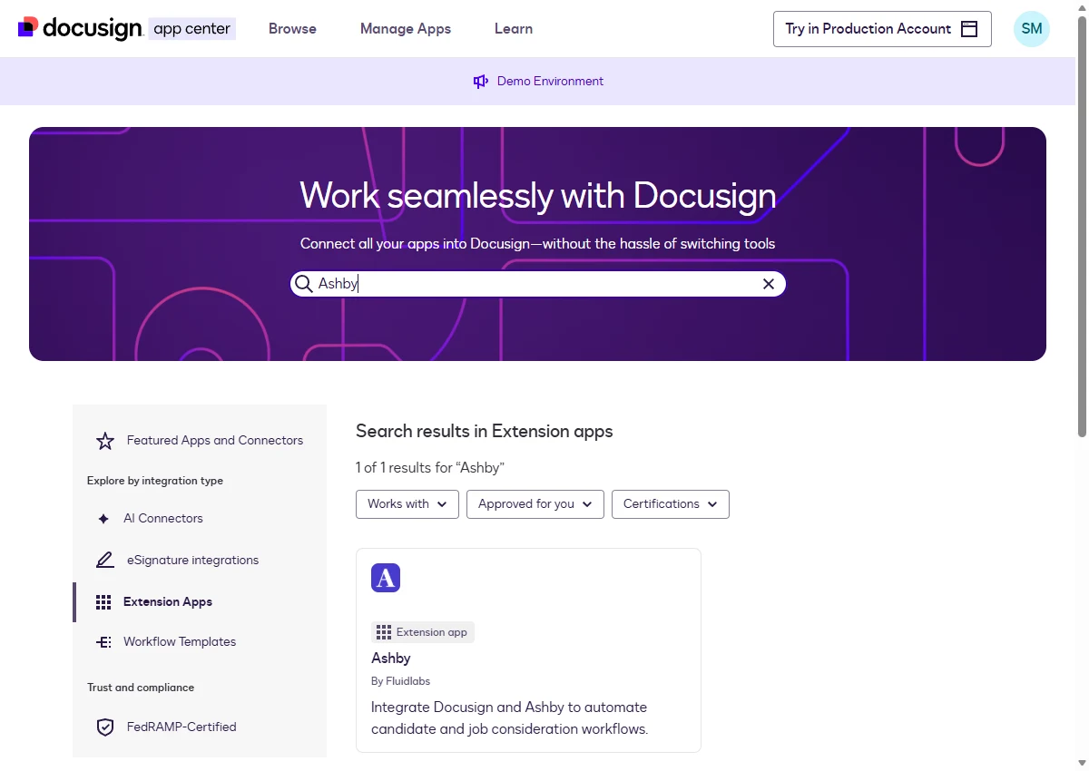Open the Ashby app title

pos(391,659)
